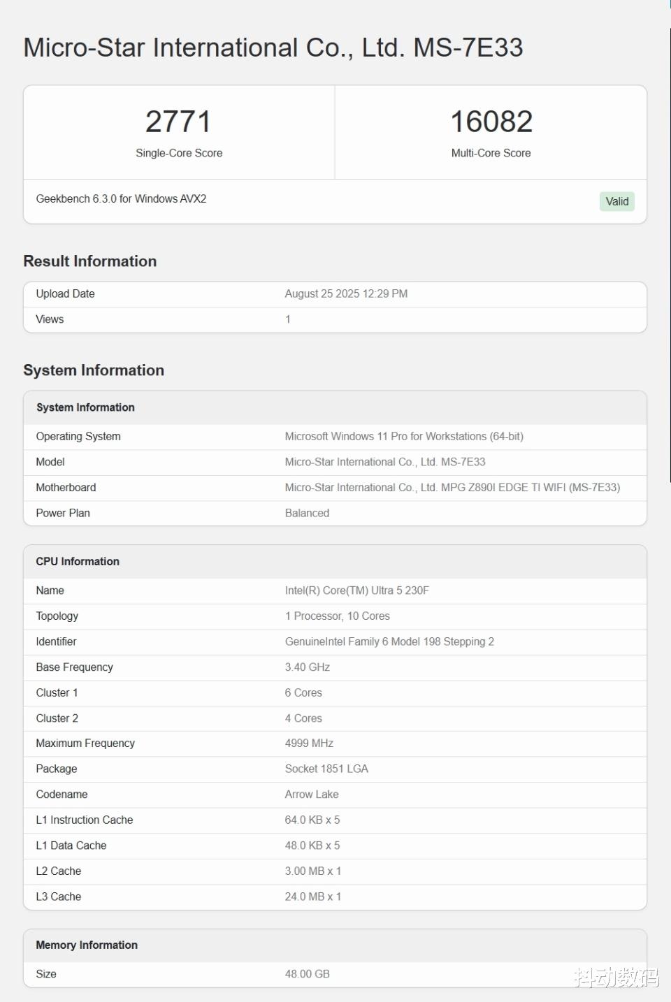671x1002 pixels.
Task: Click the Windows 11 Pro operating system value
Action: (x=404, y=437)
